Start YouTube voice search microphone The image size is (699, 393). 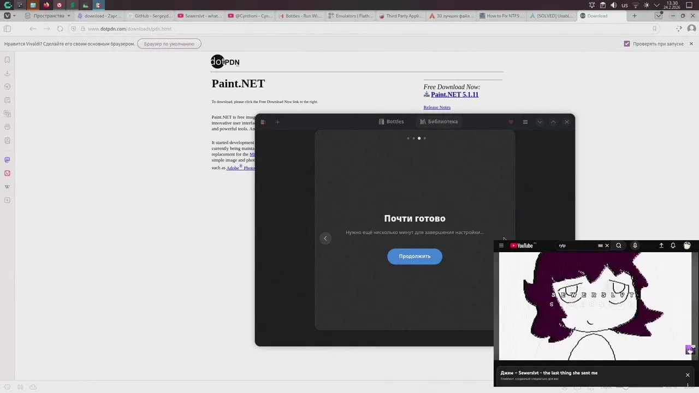coord(635,246)
